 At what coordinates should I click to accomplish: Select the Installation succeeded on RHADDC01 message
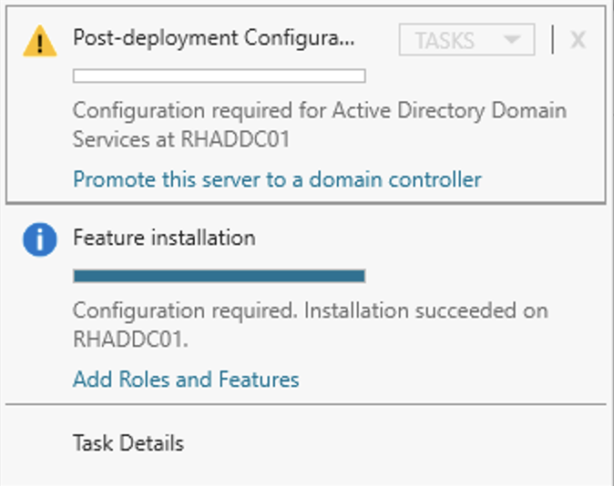pyautogui.click(x=310, y=324)
